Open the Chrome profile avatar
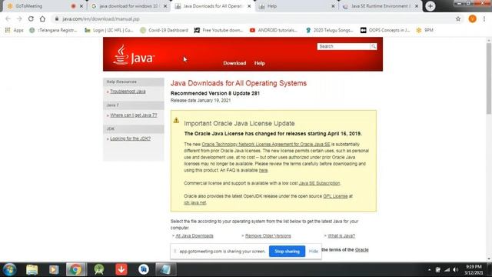492x277 pixels. coord(472,18)
